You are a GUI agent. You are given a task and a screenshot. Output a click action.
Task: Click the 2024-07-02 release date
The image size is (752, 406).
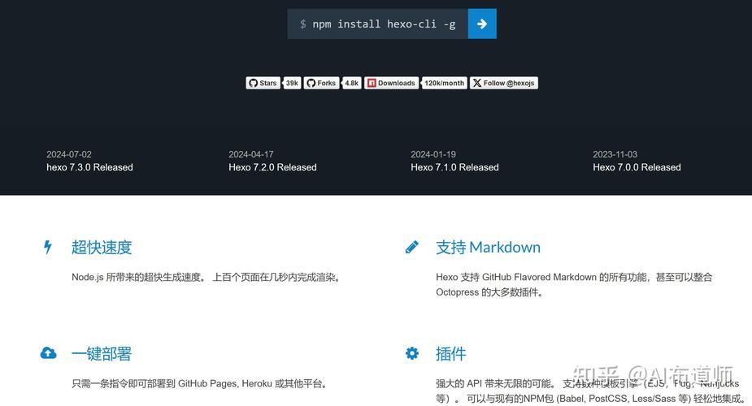point(69,154)
